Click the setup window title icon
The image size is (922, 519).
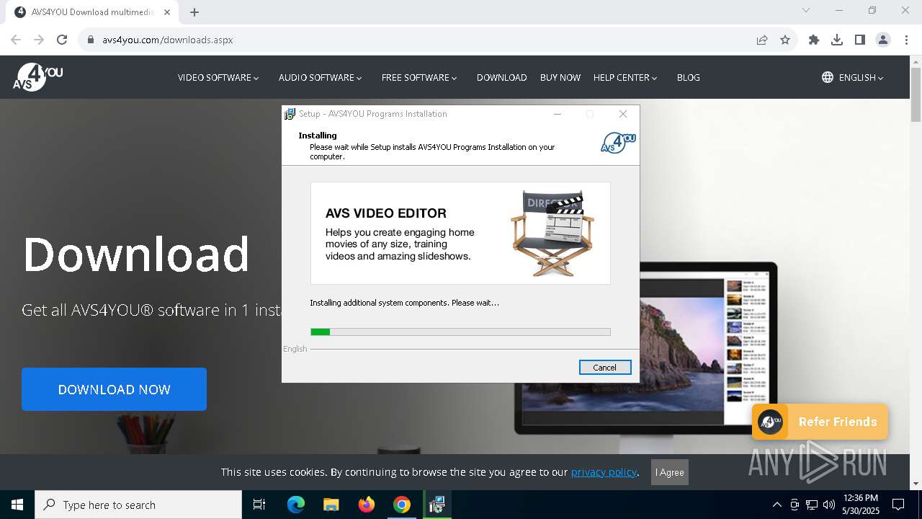[x=290, y=114]
